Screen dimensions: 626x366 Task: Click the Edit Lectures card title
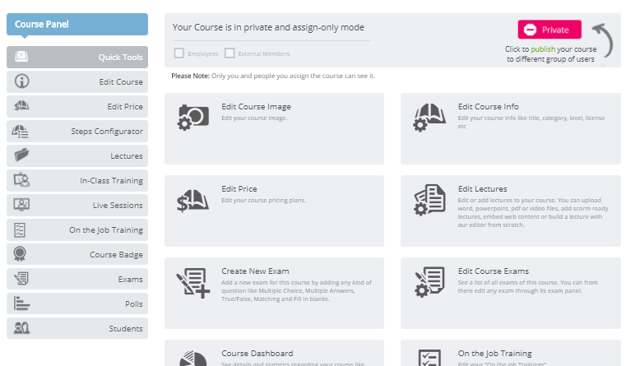point(482,189)
